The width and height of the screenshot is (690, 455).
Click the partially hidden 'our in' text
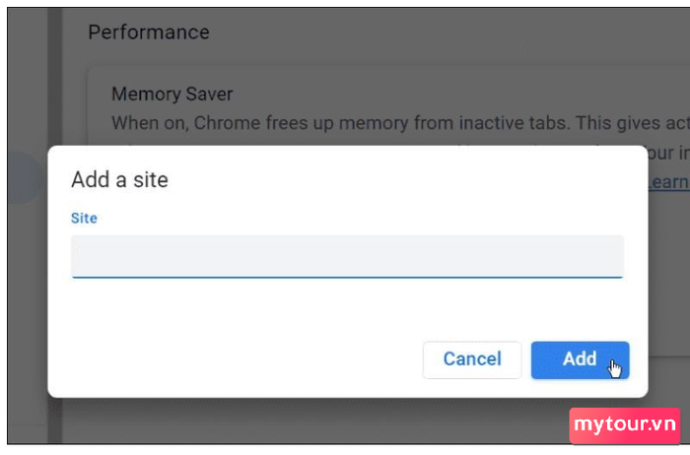point(669,153)
